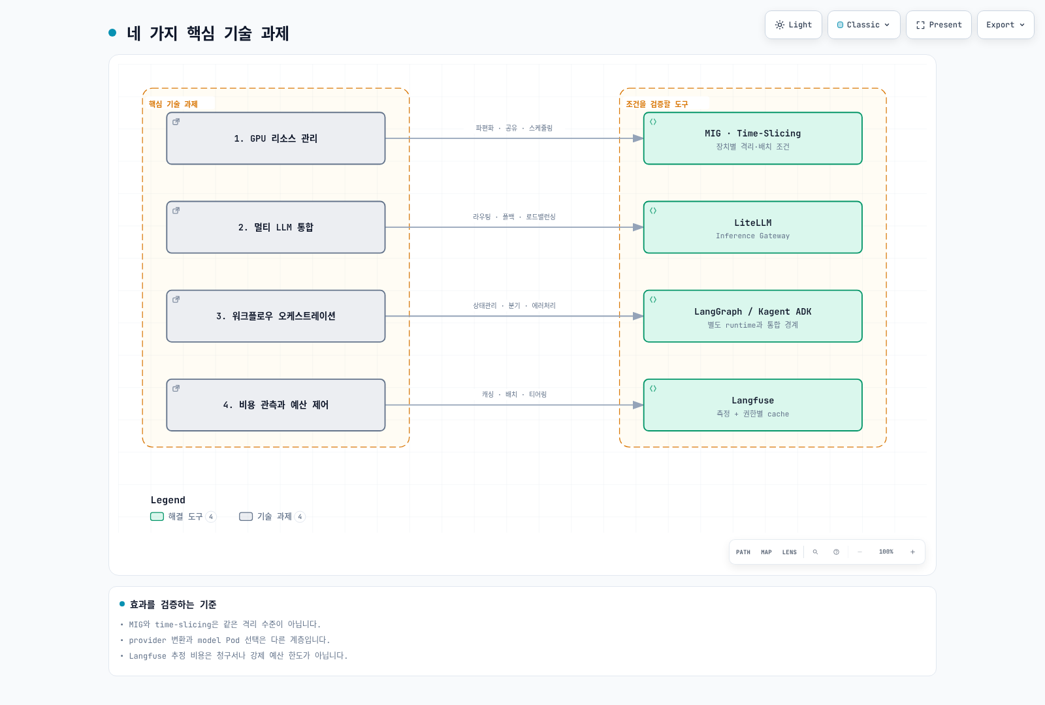Select the LENS mode in diagram toolbar
This screenshot has height=705, width=1045.
point(790,552)
